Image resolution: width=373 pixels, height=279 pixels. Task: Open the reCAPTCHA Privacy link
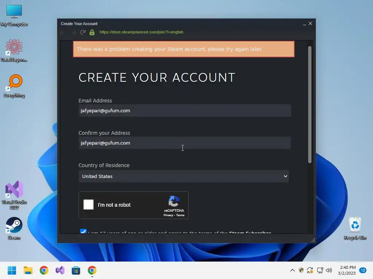tap(168, 215)
